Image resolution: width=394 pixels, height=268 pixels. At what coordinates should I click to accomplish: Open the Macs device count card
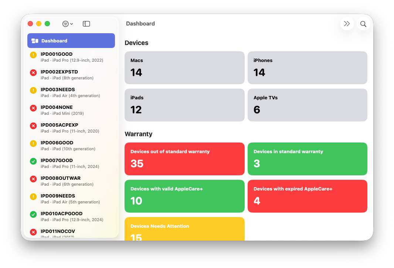click(x=184, y=68)
